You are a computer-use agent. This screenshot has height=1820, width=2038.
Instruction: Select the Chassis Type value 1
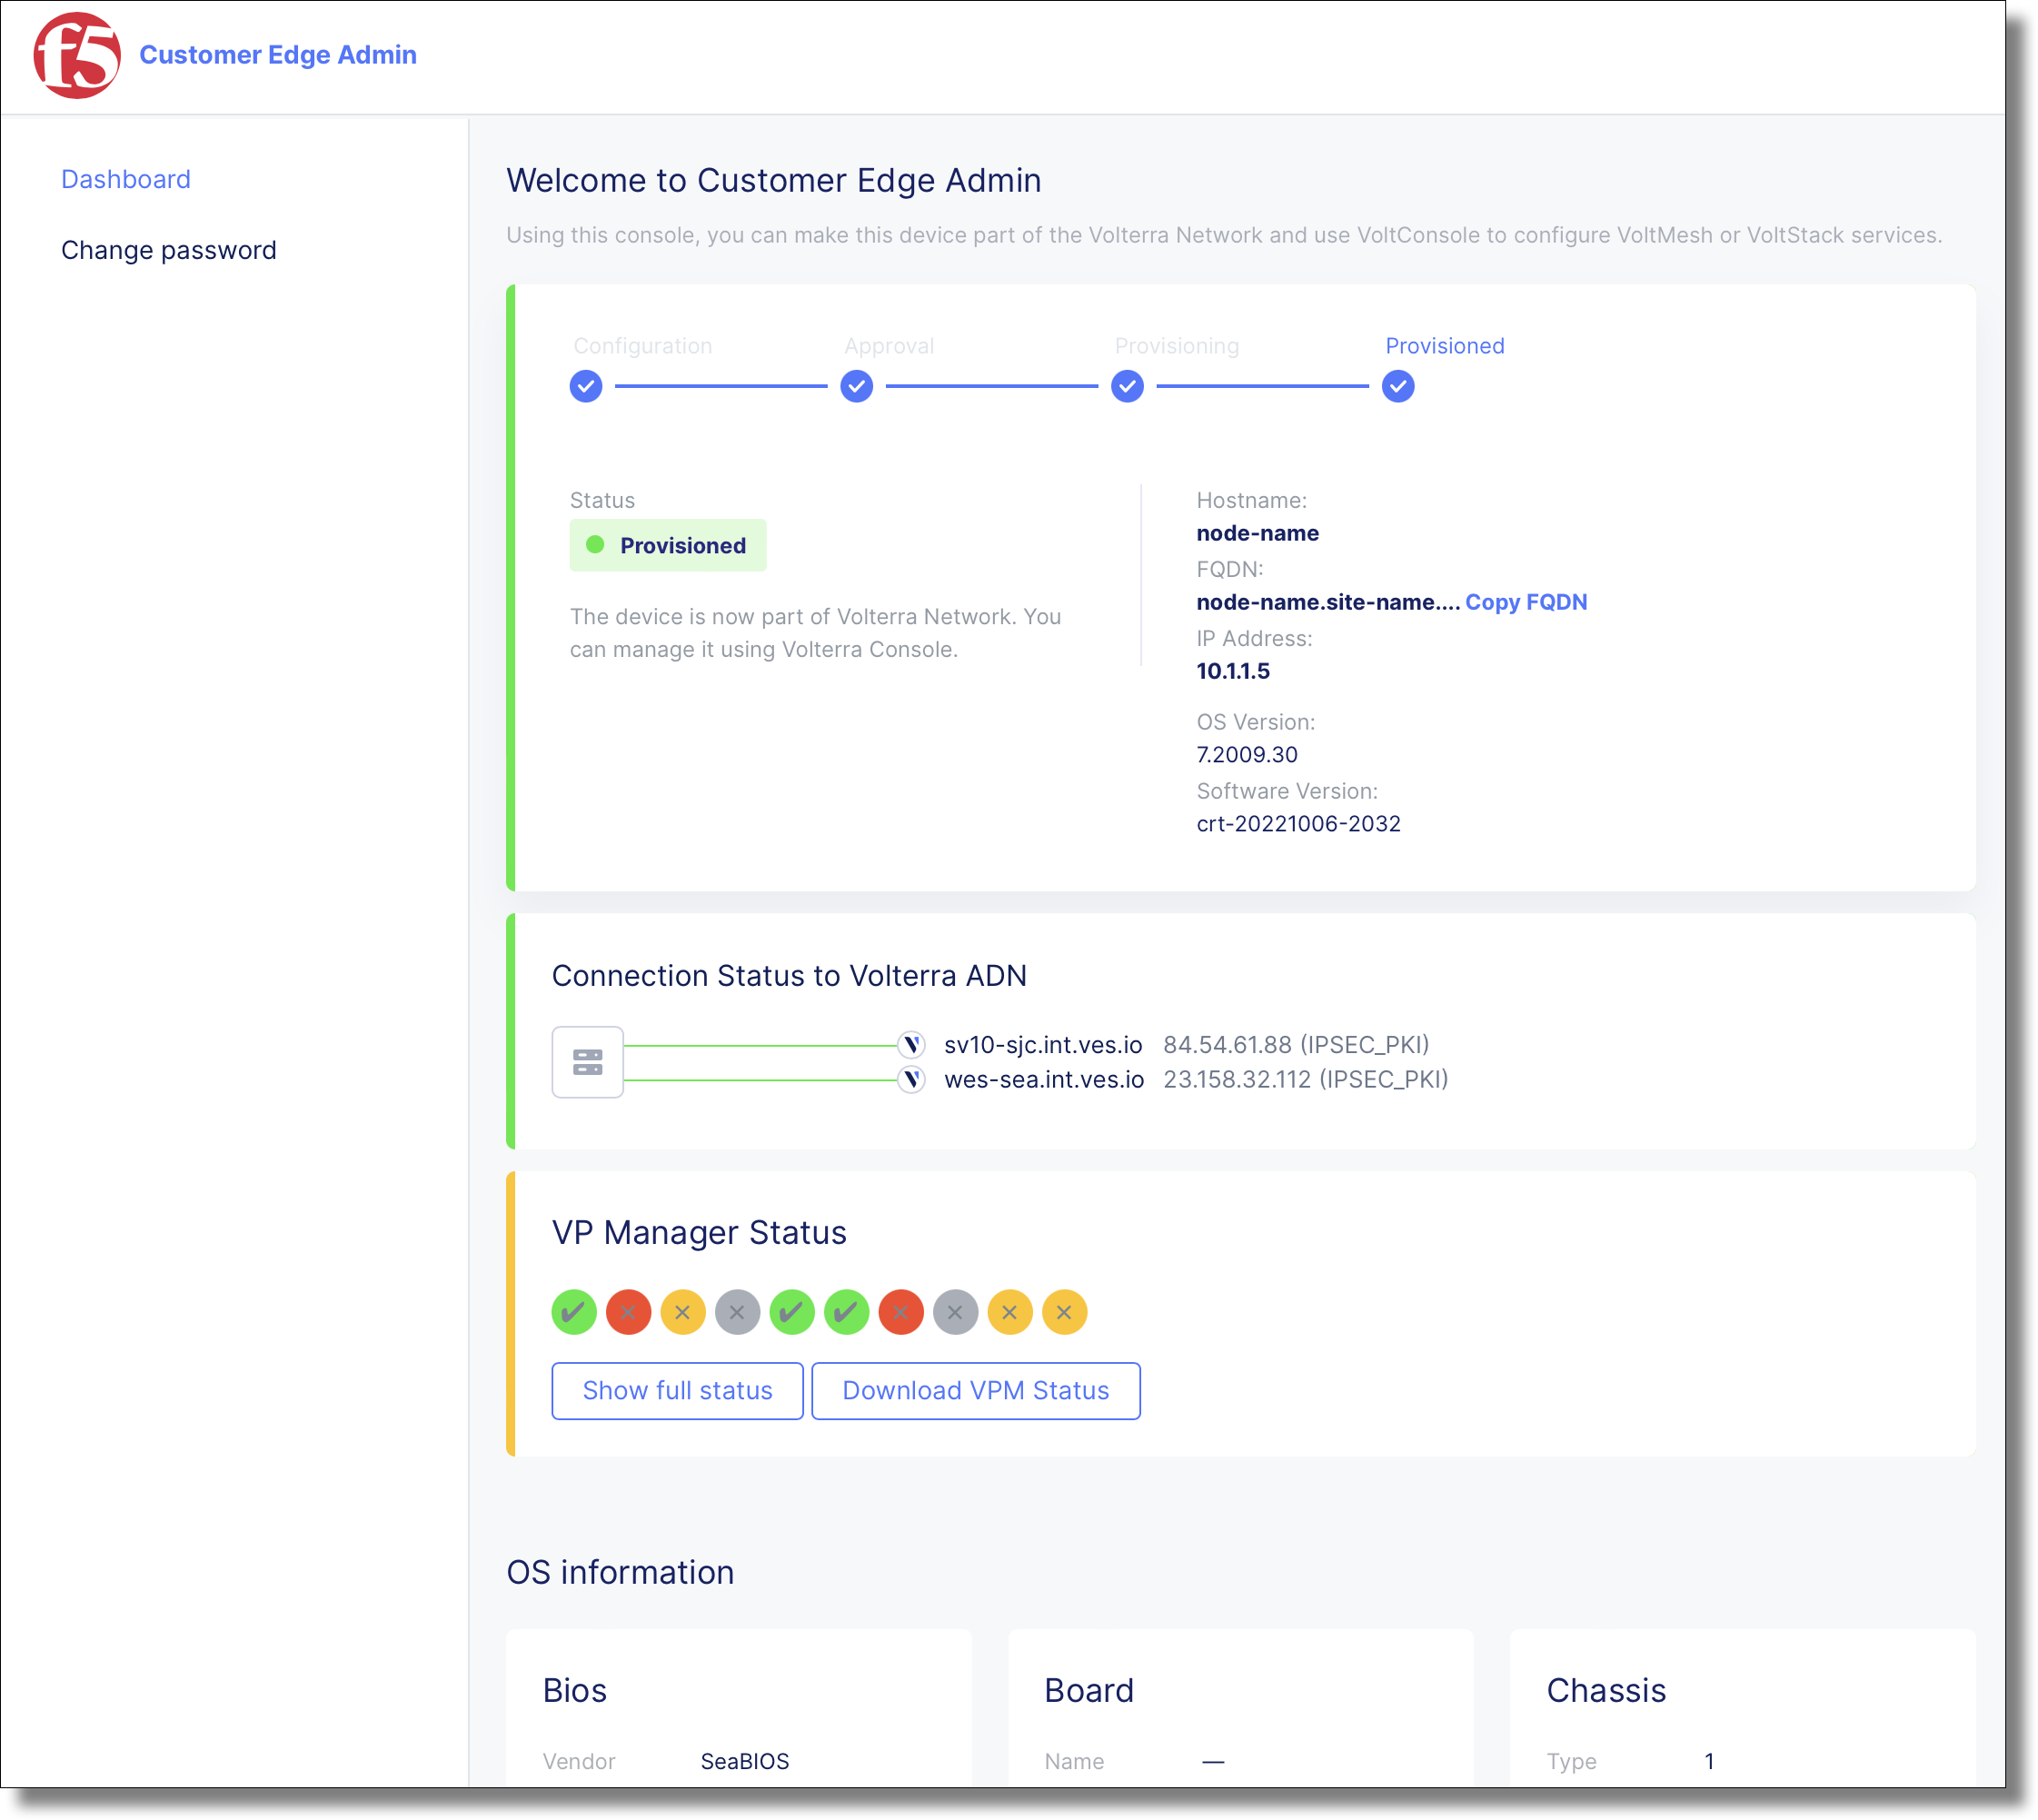pos(1710,1762)
